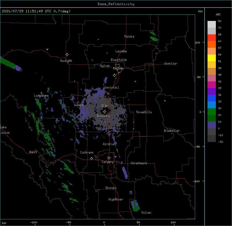Select the blue 33-36 dBZ legend swatch

pos(212,98)
